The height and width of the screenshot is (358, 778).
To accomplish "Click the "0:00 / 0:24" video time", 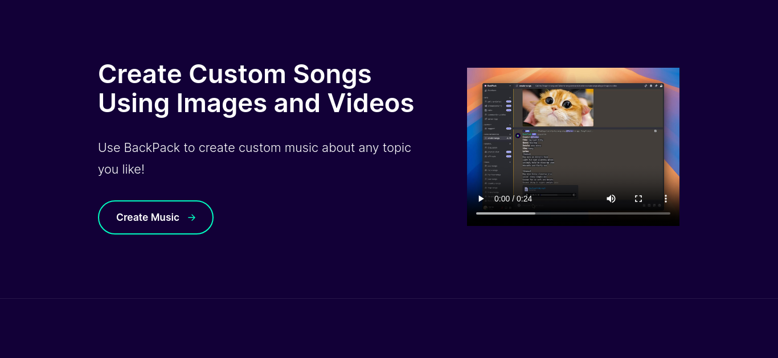I will [x=513, y=199].
